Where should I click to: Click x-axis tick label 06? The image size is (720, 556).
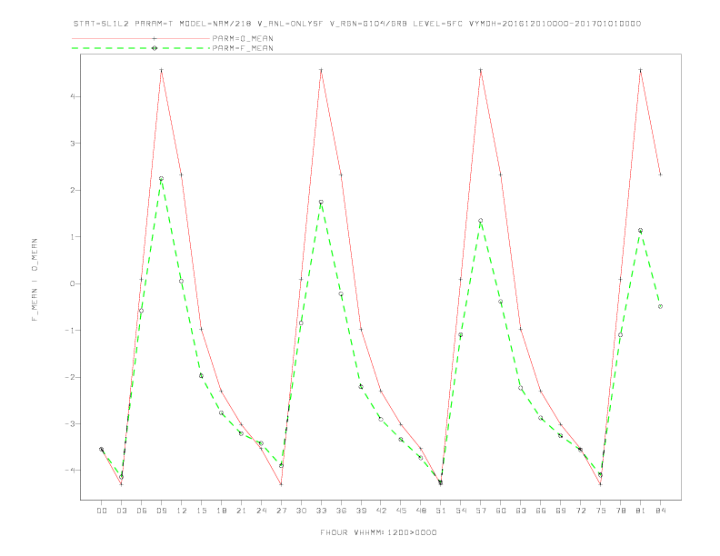pyautogui.click(x=142, y=511)
